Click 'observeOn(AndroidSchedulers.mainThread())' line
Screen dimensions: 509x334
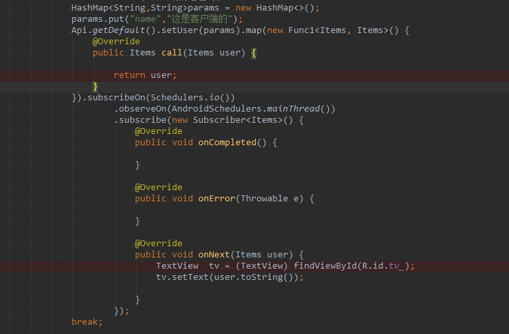point(225,109)
